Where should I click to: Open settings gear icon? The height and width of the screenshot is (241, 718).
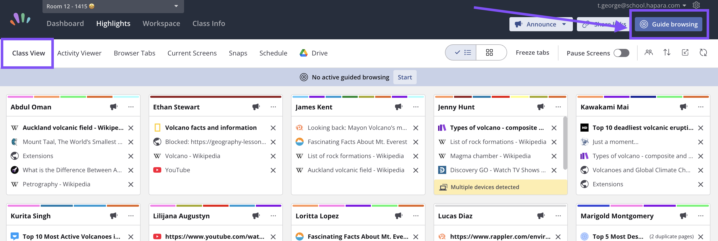click(696, 5)
